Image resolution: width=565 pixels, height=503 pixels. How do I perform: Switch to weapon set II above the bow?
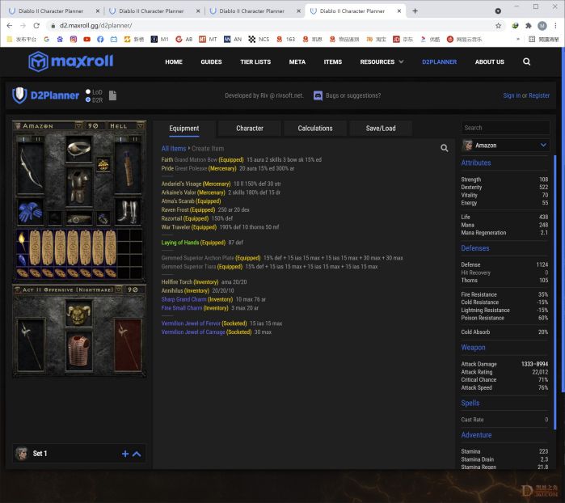pyautogui.click(x=38, y=139)
